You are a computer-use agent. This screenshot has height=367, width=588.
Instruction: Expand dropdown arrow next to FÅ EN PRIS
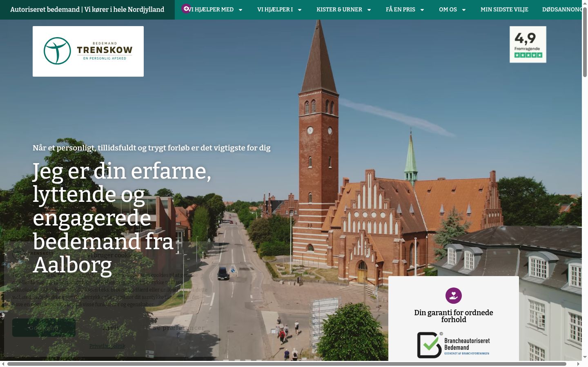[422, 10]
